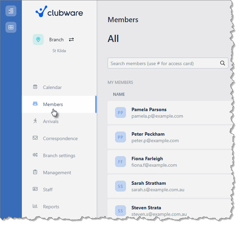Click the Management clipboard icon

[x=35, y=172]
